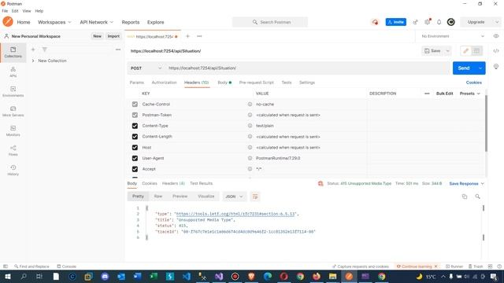Image resolution: width=504 pixels, height=283 pixels.
Task: Copy the response body with copy icon
Action: point(464,197)
